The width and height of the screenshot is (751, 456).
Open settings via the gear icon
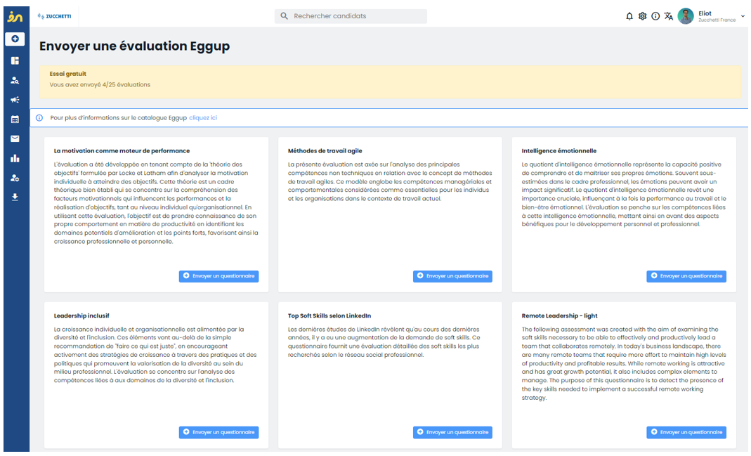click(642, 15)
